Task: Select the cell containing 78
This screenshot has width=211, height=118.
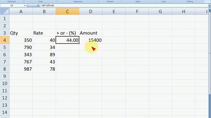Action: 44,69
